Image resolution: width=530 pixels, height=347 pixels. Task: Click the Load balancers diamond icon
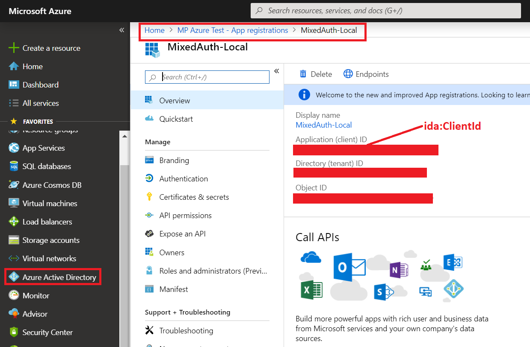[14, 222]
